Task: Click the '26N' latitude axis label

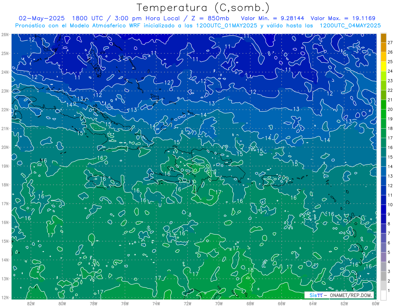Action: coord(5,35)
